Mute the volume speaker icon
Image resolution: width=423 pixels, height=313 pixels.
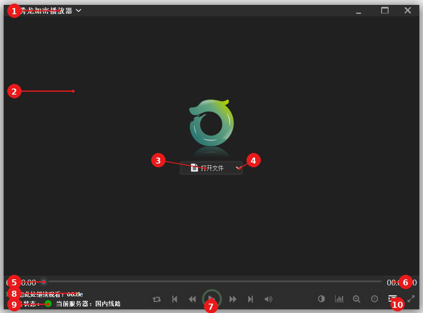click(268, 299)
